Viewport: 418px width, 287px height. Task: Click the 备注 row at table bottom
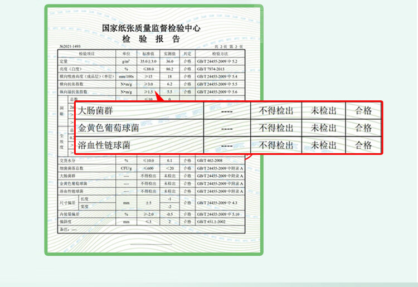(67, 229)
